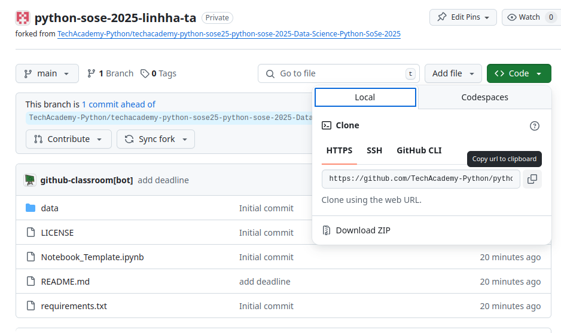The height and width of the screenshot is (333, 561).
Task: Click the branch icon beside 1 Branch
Action: click(92, 73)
